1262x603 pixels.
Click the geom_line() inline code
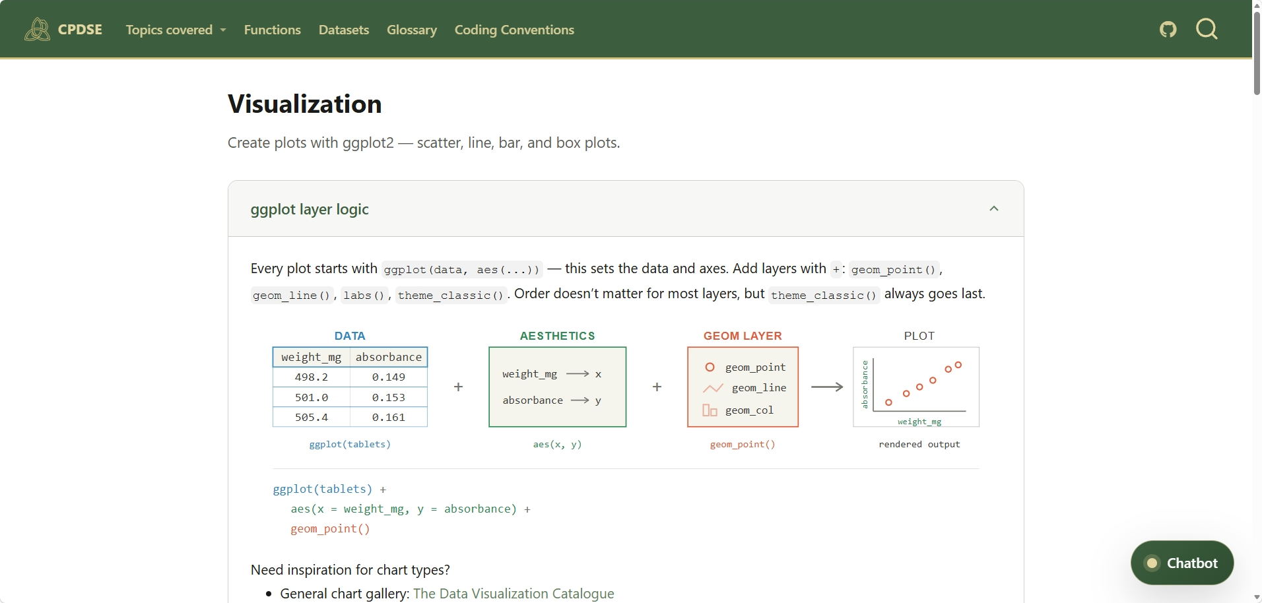[292, 295]
